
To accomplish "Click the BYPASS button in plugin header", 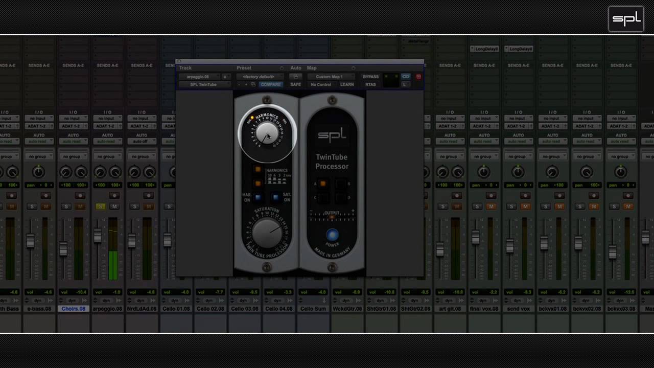I will tap(370, 77).
